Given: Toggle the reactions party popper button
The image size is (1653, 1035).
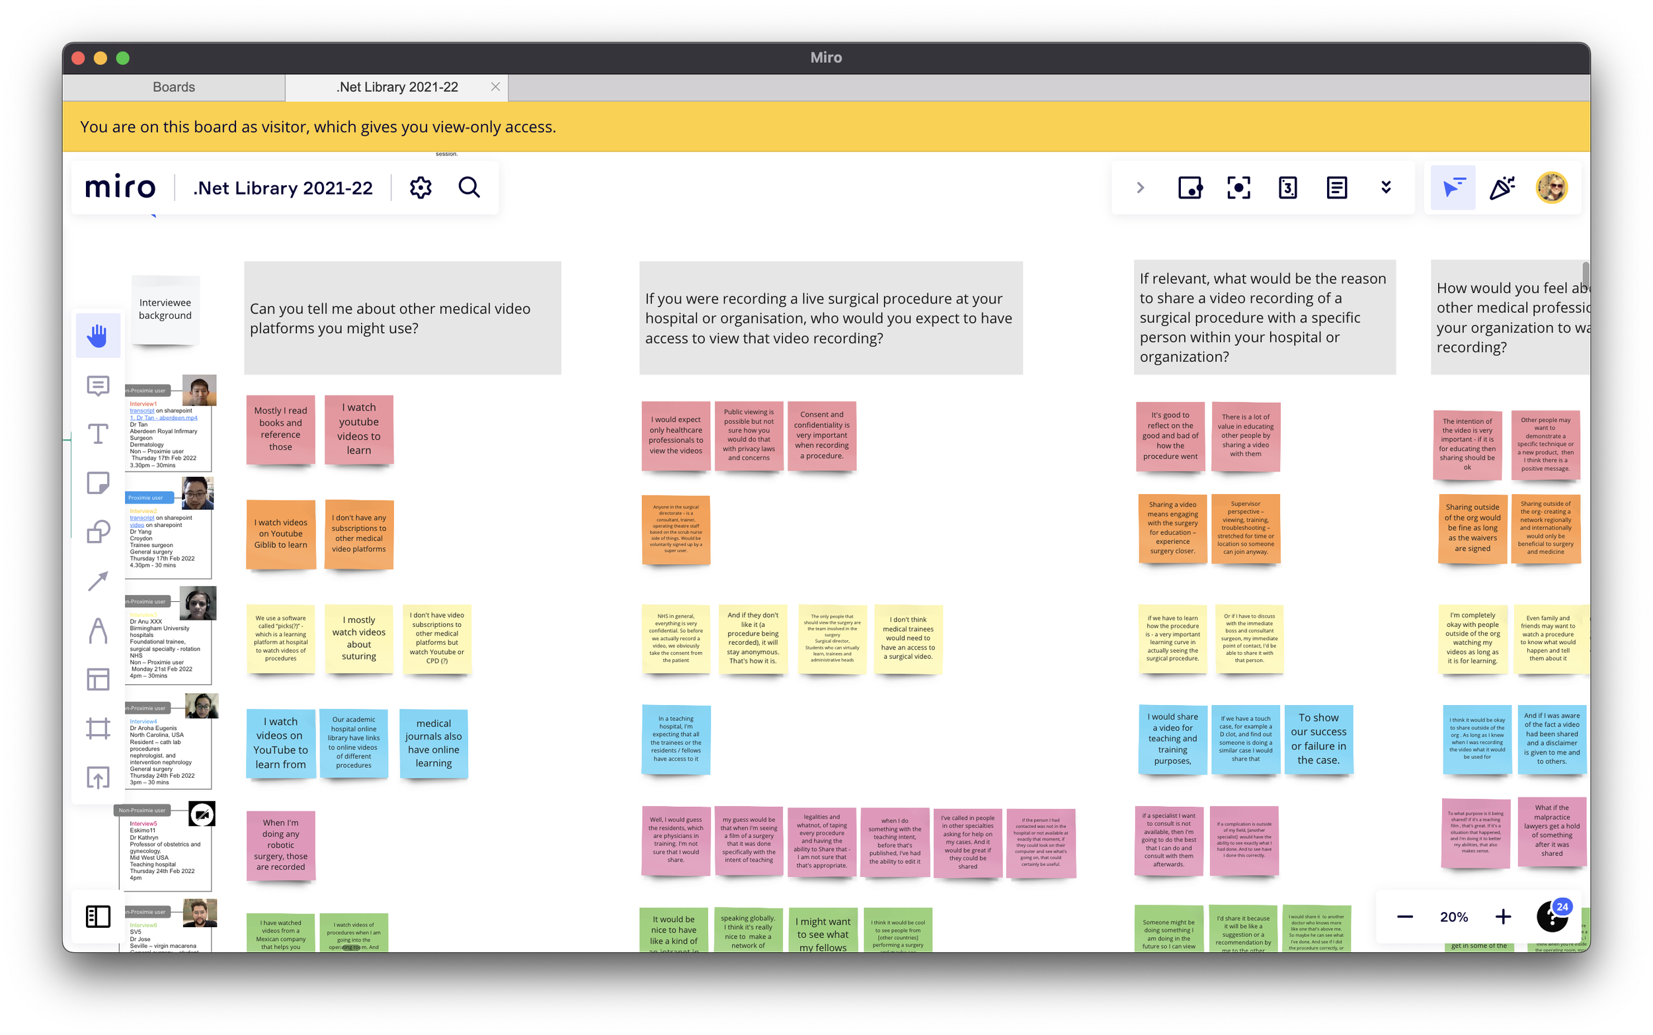Looking at the screenshot, I should coord(1502,188).
